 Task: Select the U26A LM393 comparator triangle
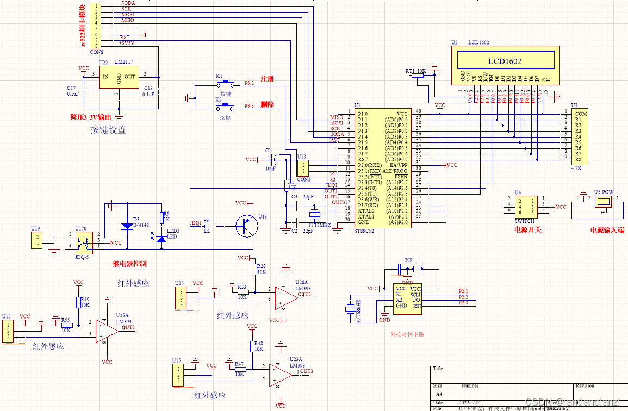point(287,297)
